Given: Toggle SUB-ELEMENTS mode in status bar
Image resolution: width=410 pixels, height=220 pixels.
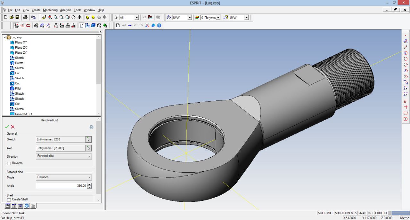Looking at the screenshot, I should 346,213.
